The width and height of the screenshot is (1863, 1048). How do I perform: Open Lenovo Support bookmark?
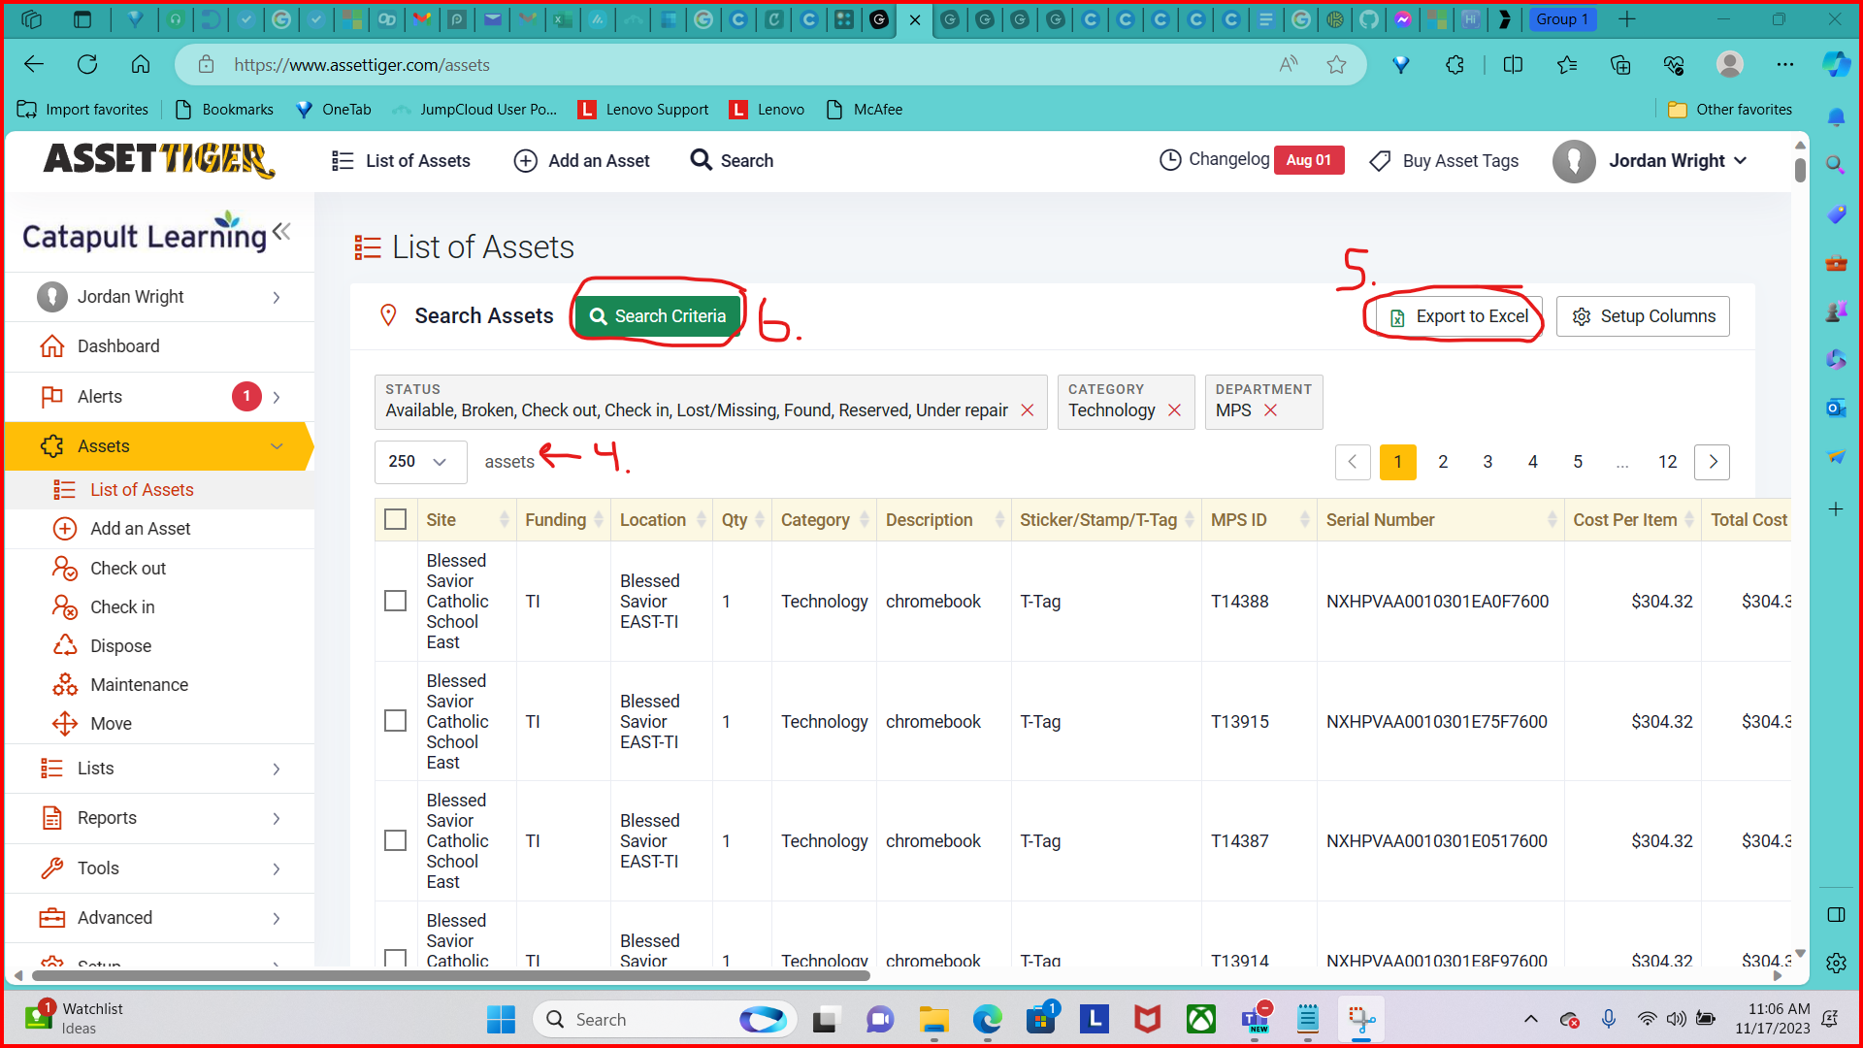click(643, 110)
